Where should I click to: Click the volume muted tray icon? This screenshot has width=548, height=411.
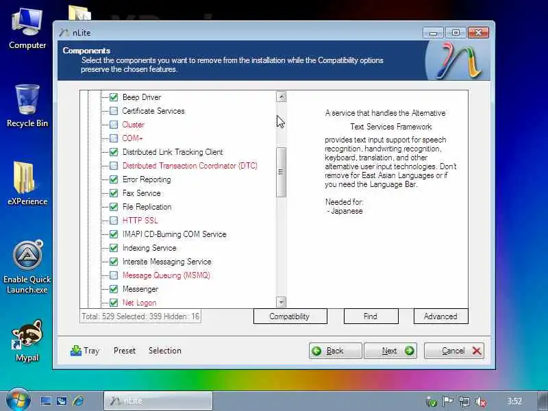482,402
